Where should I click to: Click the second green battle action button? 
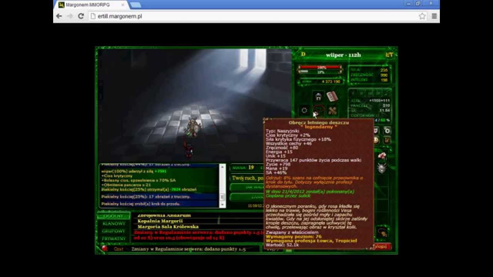247,197
